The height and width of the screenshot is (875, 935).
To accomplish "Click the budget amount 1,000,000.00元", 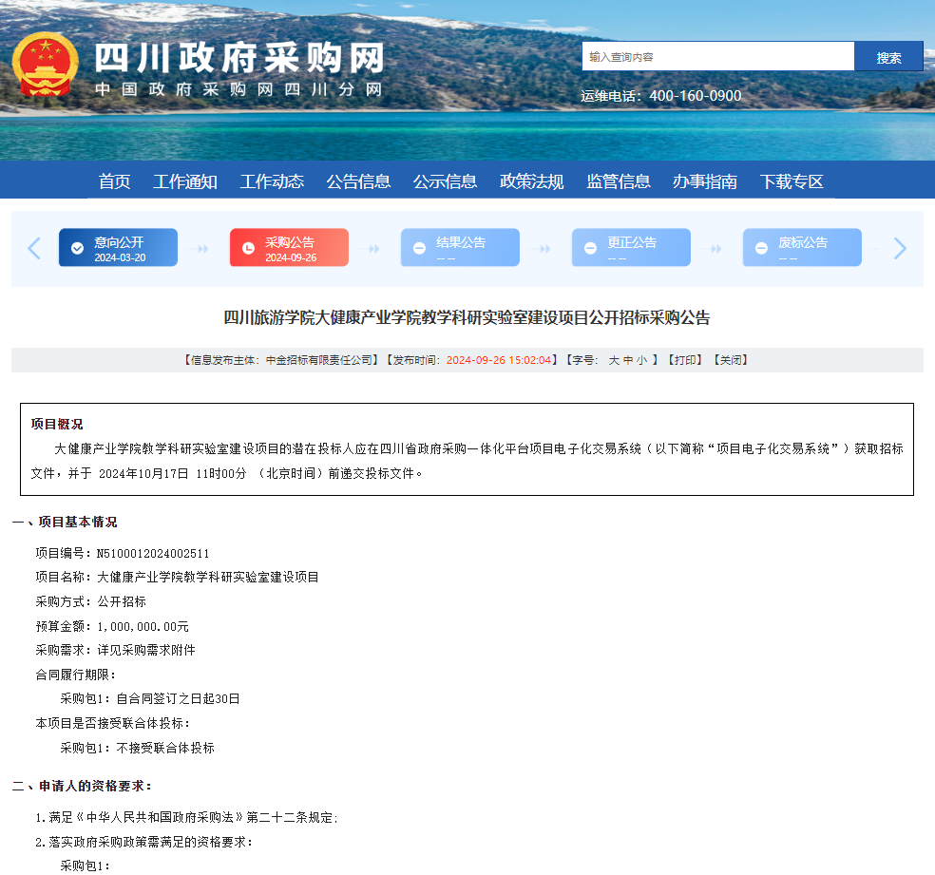I will 143,626.
